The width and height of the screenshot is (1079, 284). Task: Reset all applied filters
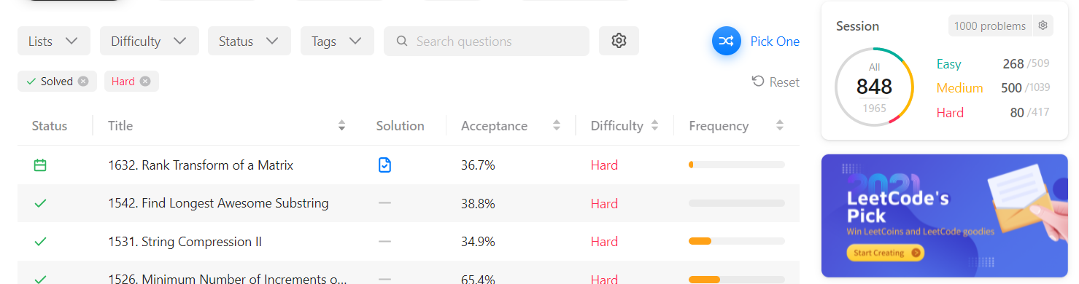click(x=776, y=82)
